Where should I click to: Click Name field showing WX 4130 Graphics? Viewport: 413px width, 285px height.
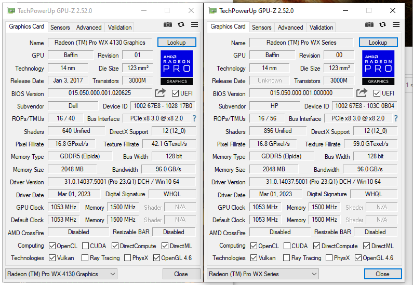[100, 43]
